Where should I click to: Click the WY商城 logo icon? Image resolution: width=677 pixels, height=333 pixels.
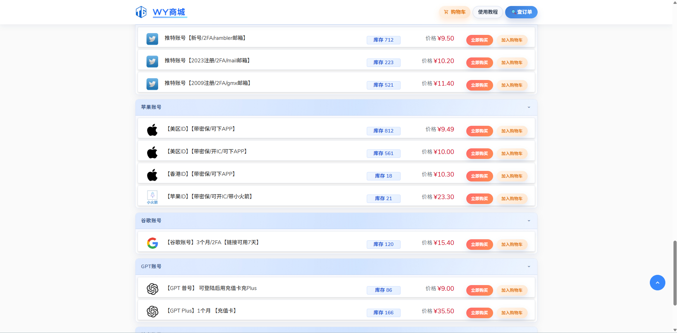point(141,12)
